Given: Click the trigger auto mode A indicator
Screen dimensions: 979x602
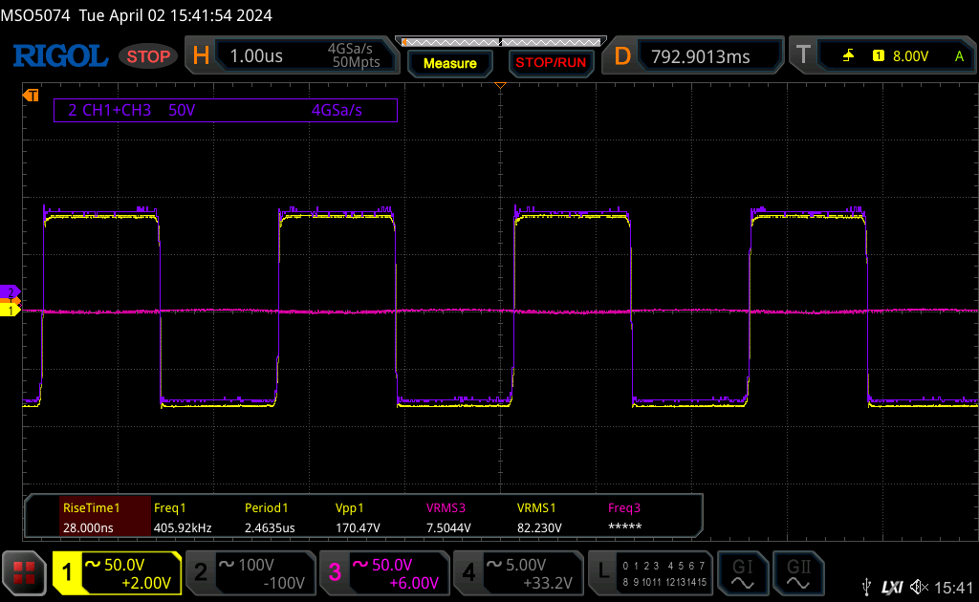Looking at the screenshot, I should point(959,56).
